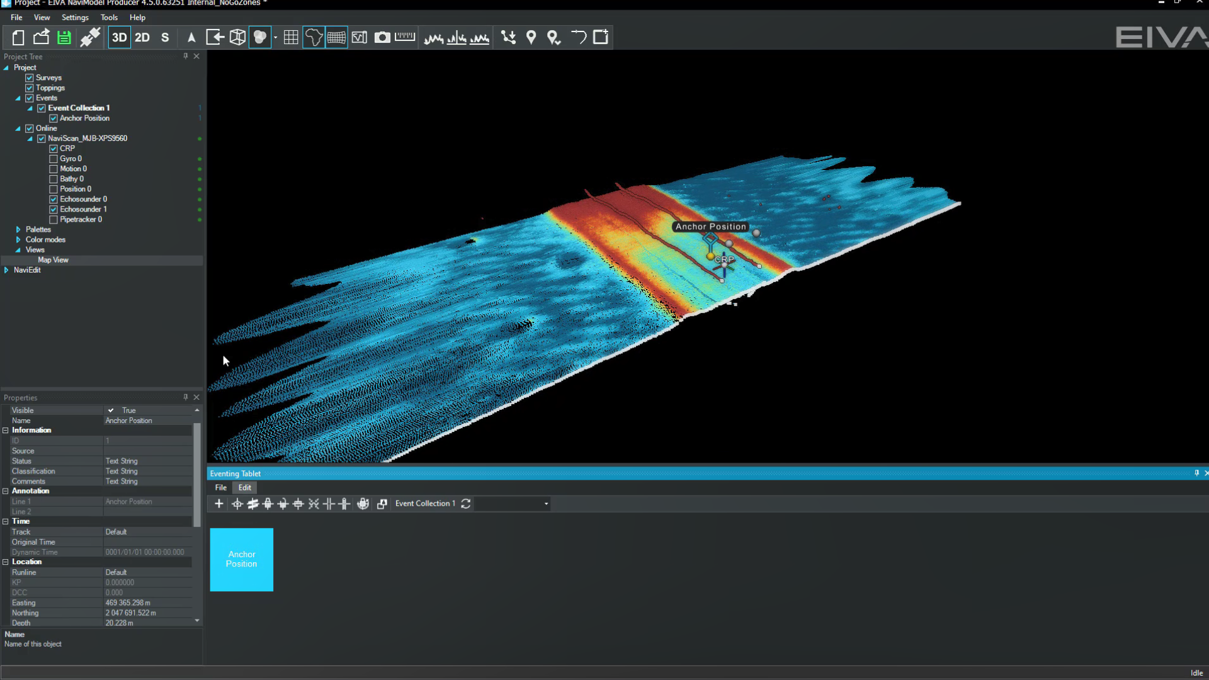Viewport: 1209px width, 680px height.
Task: Open the Edit tab in Eventing Tablet
Action: [244, 488]
